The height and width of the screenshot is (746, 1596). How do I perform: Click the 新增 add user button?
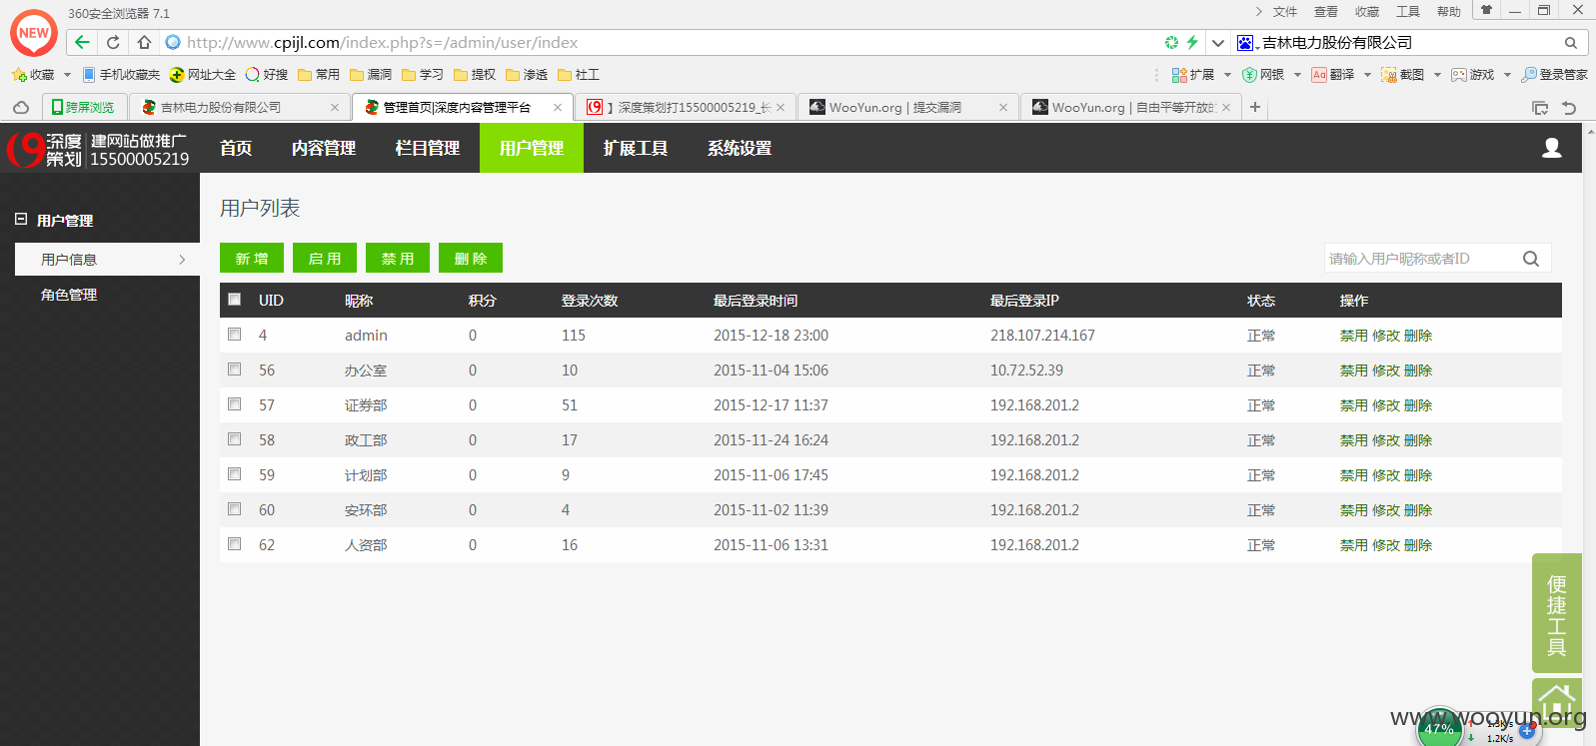coord(252,258)
